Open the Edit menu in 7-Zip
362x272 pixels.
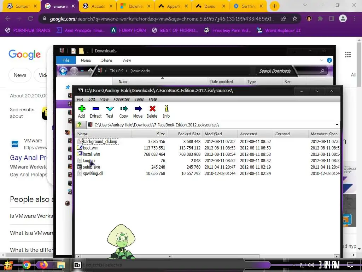coord(92,99)
